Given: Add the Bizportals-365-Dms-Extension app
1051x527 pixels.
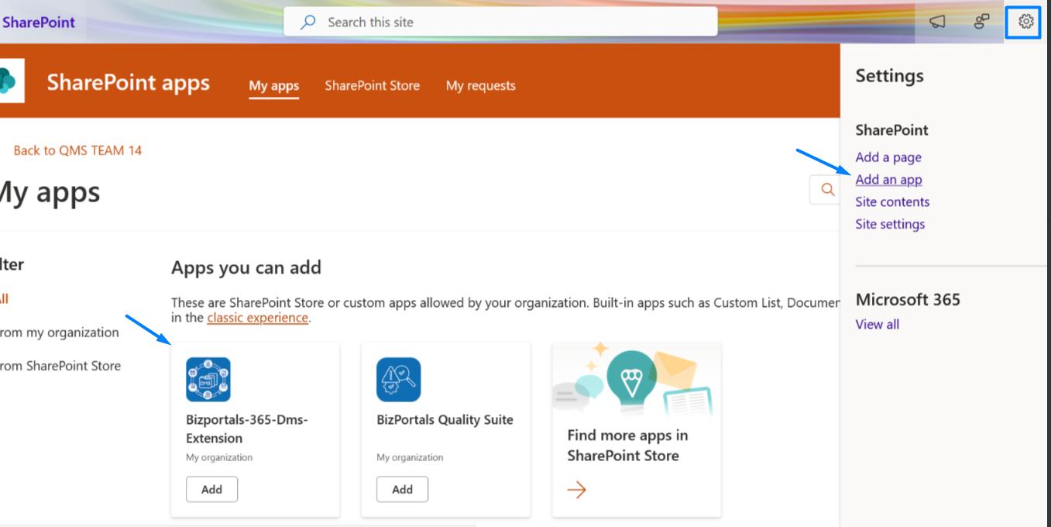Looking at the screenshot, I should [x=211, y=489].
